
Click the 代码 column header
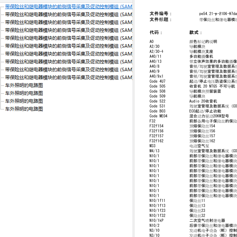click(x=156, y=33)
